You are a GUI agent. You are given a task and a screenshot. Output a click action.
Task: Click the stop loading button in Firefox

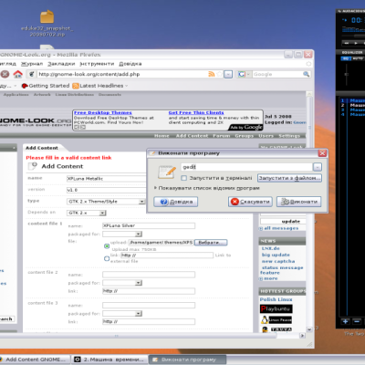tap(5, 74)
